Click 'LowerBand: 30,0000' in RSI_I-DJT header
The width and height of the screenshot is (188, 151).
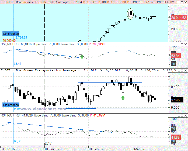(75, 115)
